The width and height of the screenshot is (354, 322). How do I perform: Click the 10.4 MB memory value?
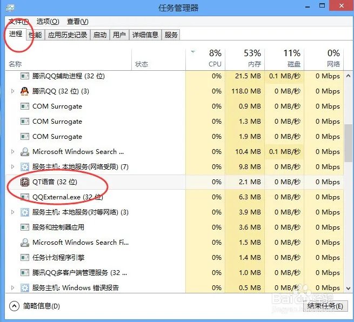point(248,152)
